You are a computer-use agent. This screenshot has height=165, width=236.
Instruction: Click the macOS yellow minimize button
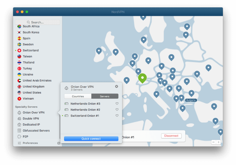point(22,12)
